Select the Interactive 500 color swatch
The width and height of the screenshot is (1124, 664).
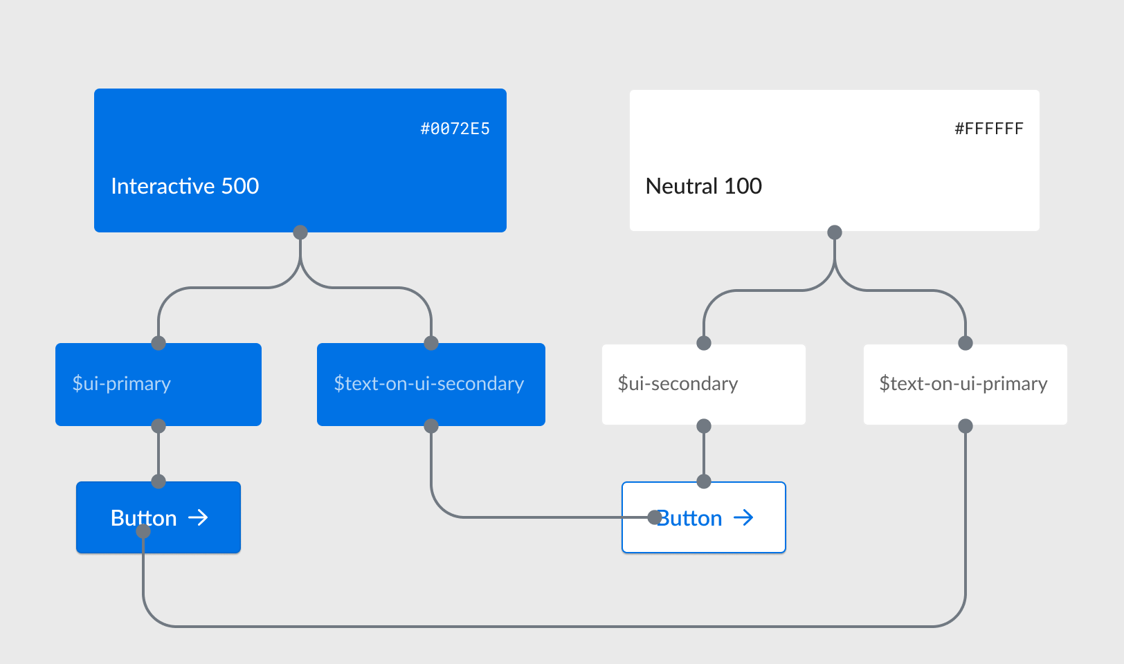[x=300, y=160]
